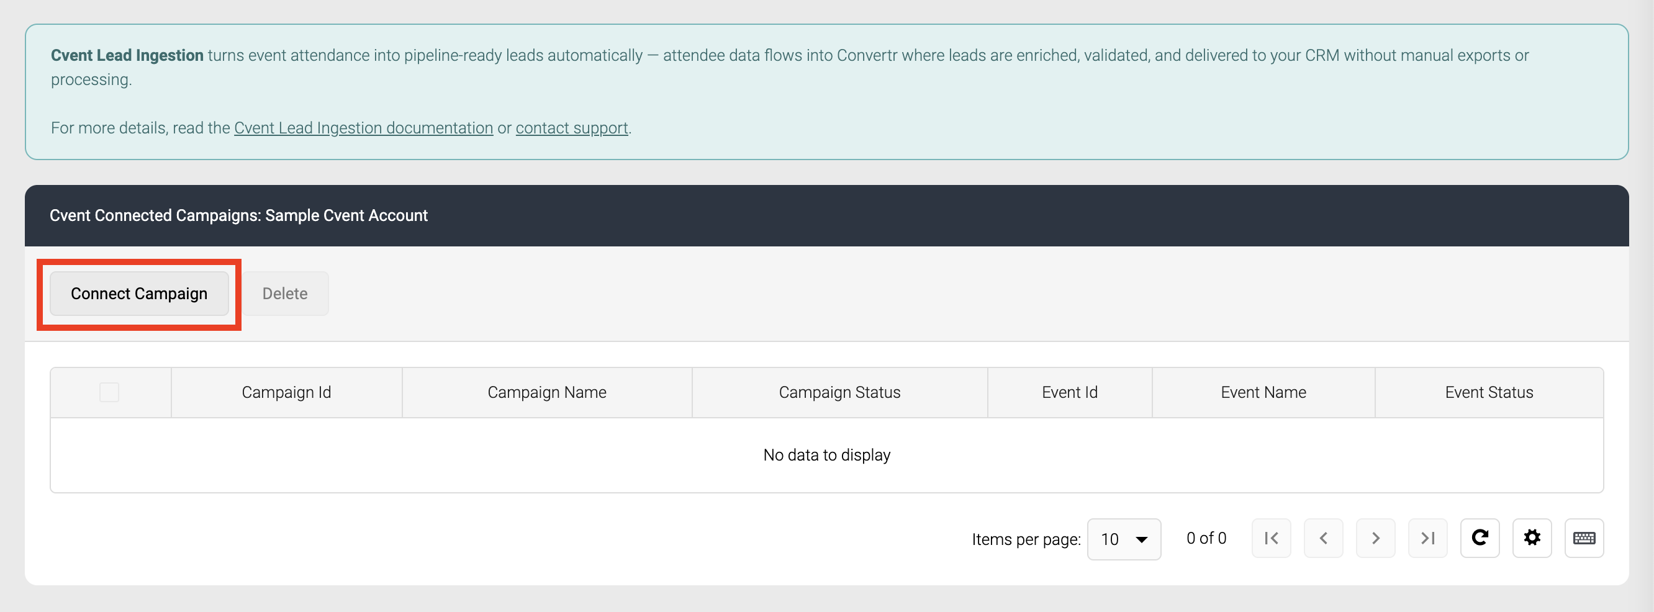This screenshot has height=612, width=1654.
Task: Open table settings gear icon
Action: click(1532, 538)
